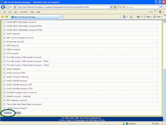Select the IBM Tivoli Identity Manager tab
This screenshot has height=125, width=166.
pos(35,17)
